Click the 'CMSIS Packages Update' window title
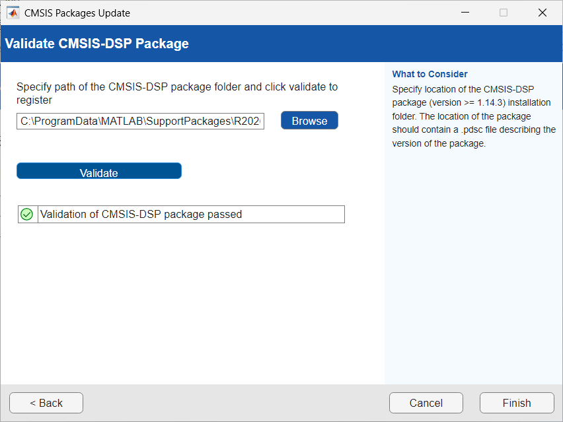Screen dimensions: 563x422 [77, 13]
